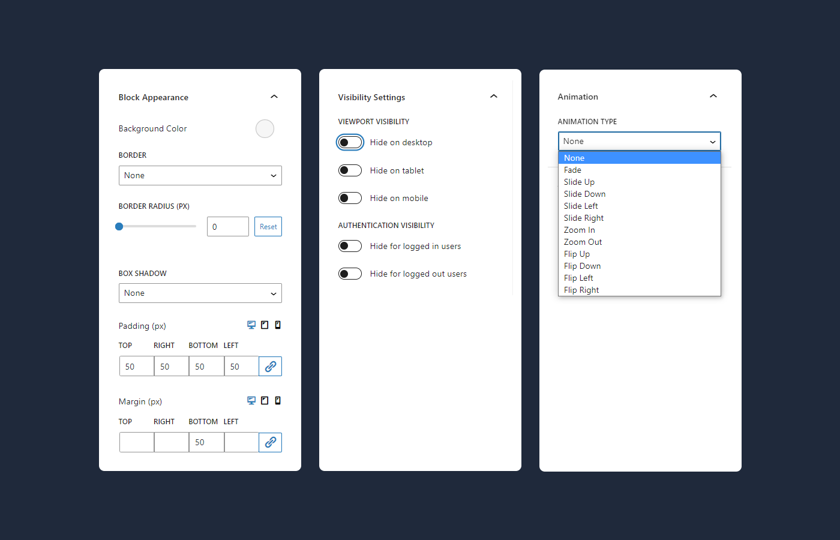Choose Slide Up animation option
The width and height of the screenshot is (840, 540).
click(640, 182)
